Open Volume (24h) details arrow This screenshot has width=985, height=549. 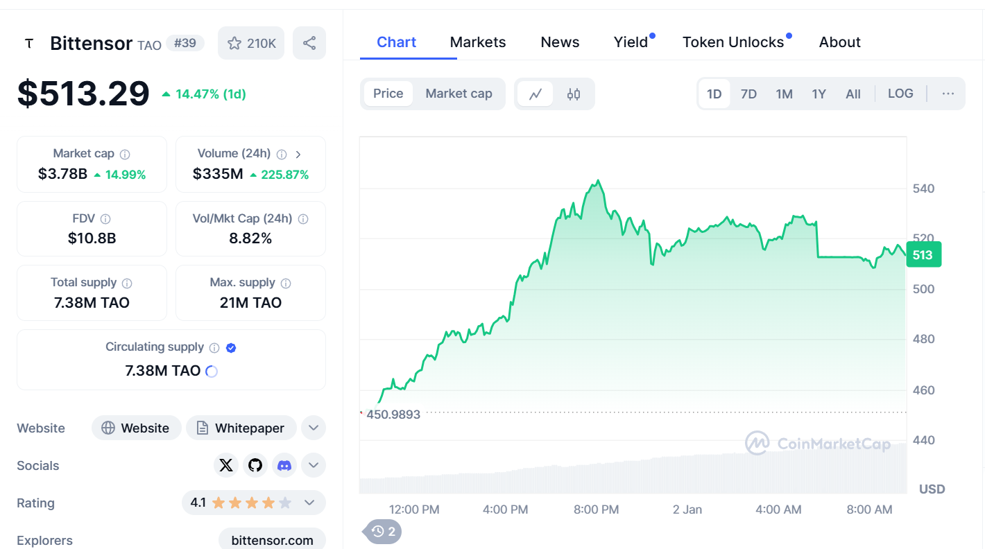click(298, 155)
